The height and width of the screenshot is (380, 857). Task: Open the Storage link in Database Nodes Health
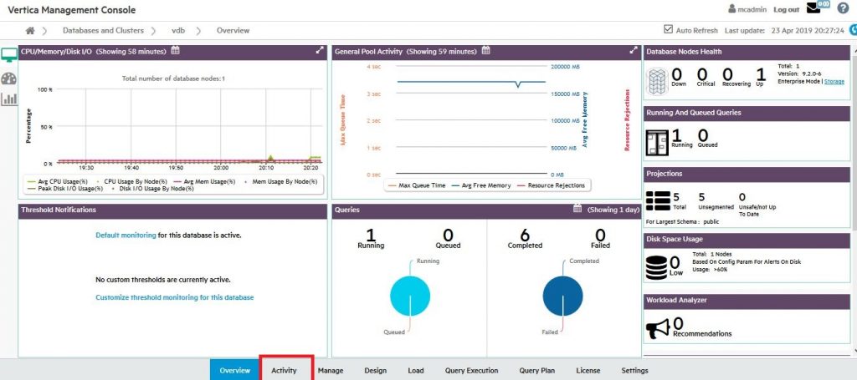point(834,82)
